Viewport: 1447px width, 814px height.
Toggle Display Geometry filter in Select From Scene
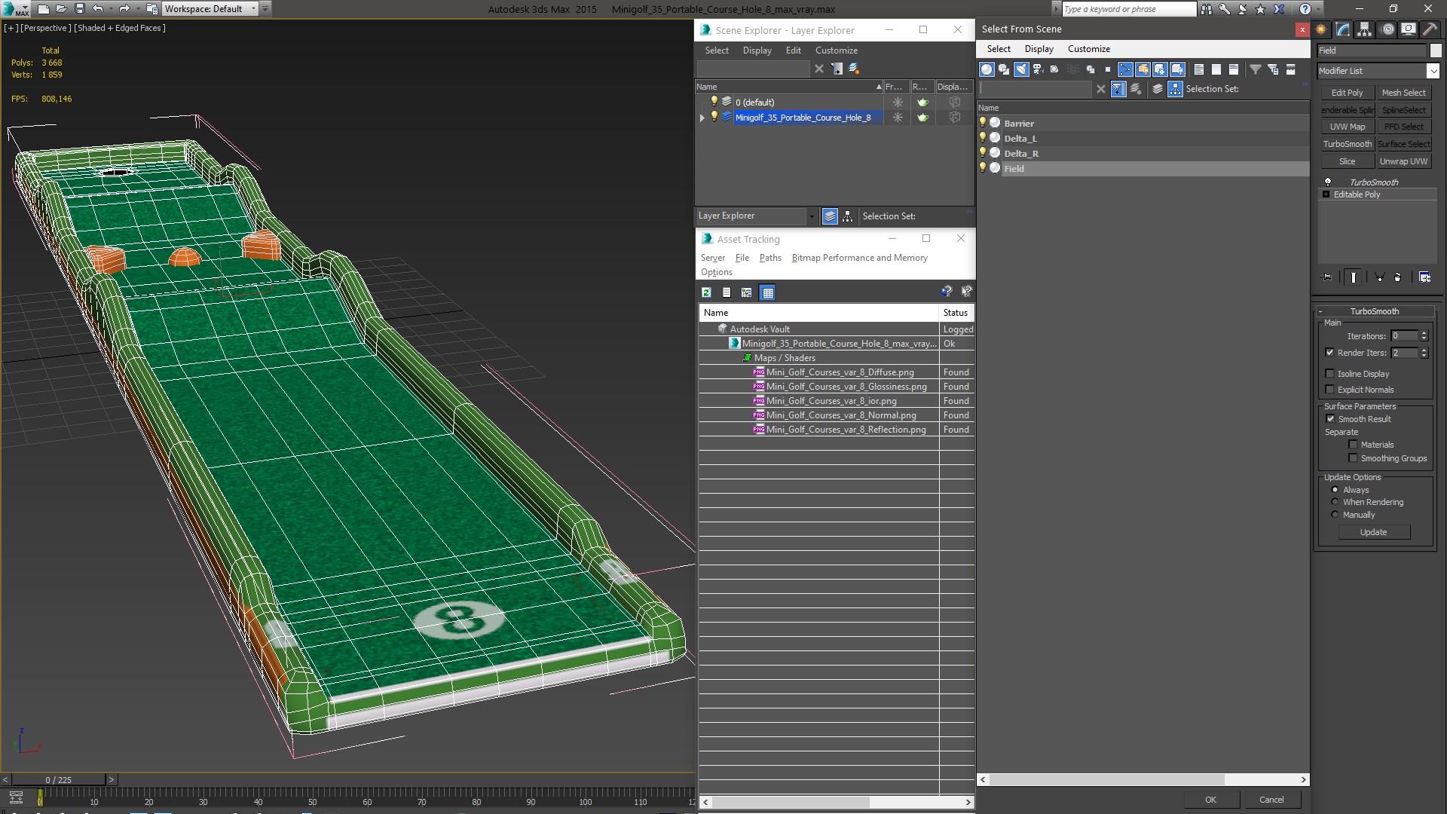(x=987, y=69)
